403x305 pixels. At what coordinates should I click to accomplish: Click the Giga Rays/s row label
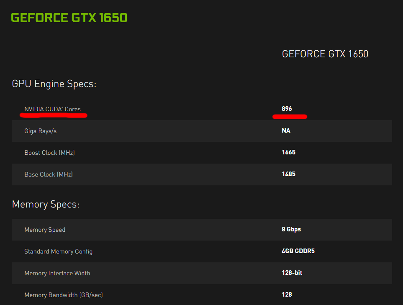coord(40,131)
